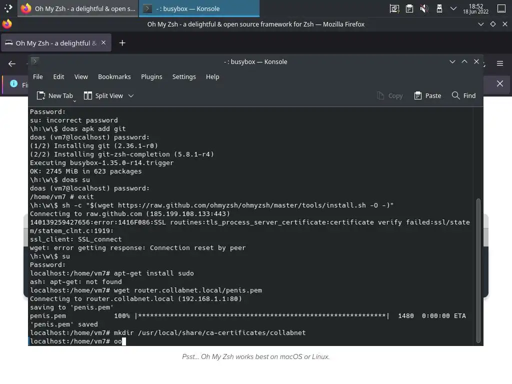The width and height of the screenshot is (512, 384).
Task: Minimize the Firefox window
Action: pos(480,24)
